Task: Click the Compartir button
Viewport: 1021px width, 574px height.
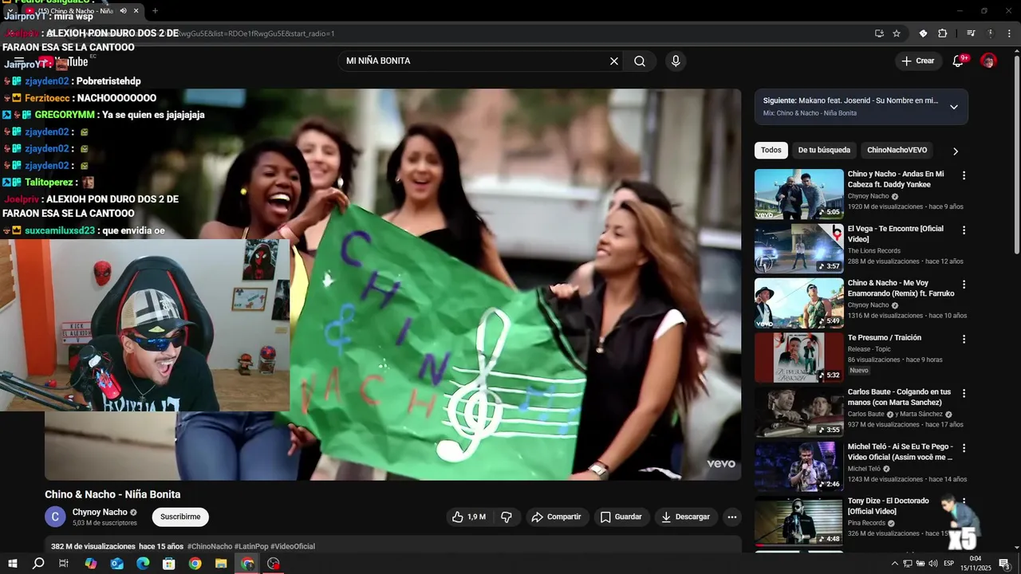Action: click(556, 517)
